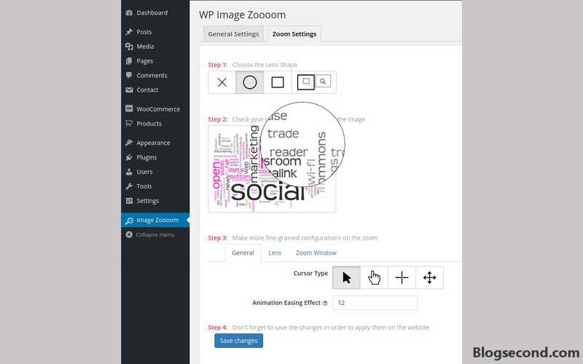The image size is (583, 364).
Task: Click the Media icon in sidebar
Action: (x=129, y=47)
